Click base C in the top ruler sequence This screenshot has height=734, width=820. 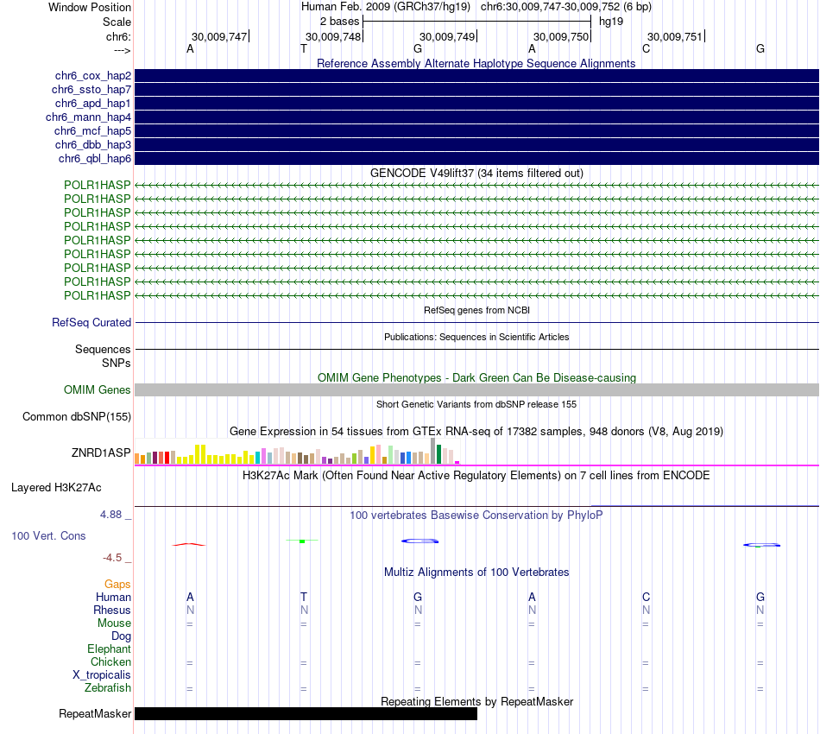(x=647, y=49)
